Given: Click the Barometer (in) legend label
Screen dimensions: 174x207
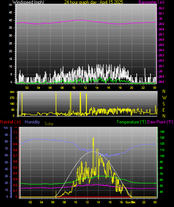Looking at the screenshot, I should click(152, 2).
